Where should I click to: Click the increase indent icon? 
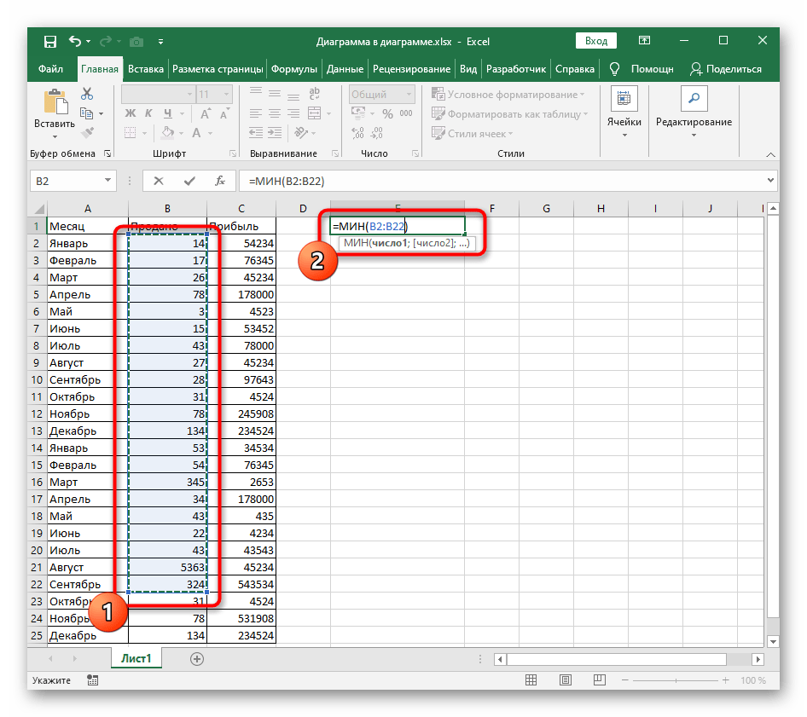(275, 133)
